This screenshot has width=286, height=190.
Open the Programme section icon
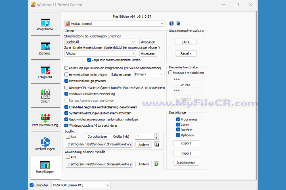point(45,23)
